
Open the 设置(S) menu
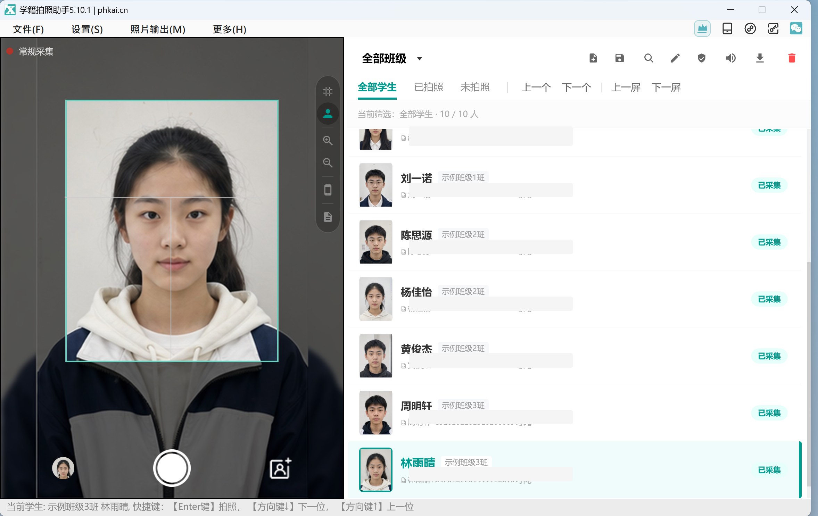coord(87,29)
